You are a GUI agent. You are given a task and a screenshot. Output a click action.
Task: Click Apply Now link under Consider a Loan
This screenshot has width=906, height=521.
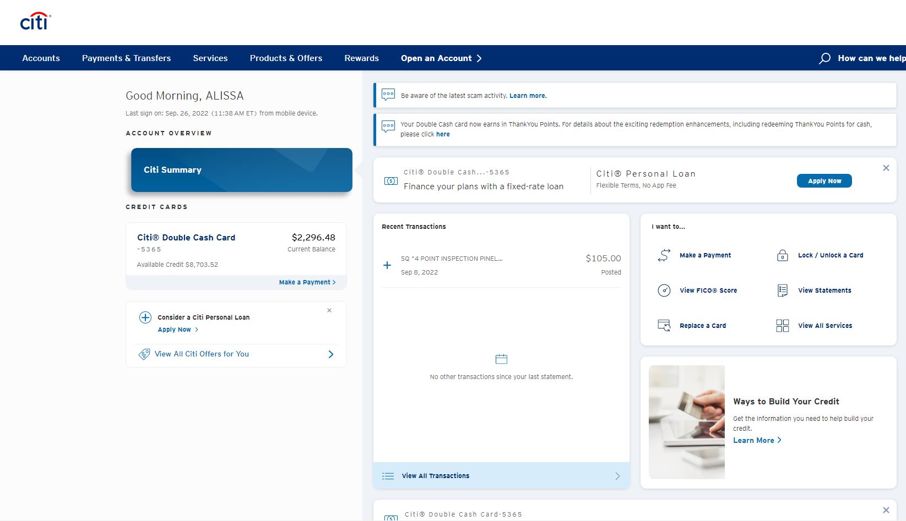[x=178, y=330]
